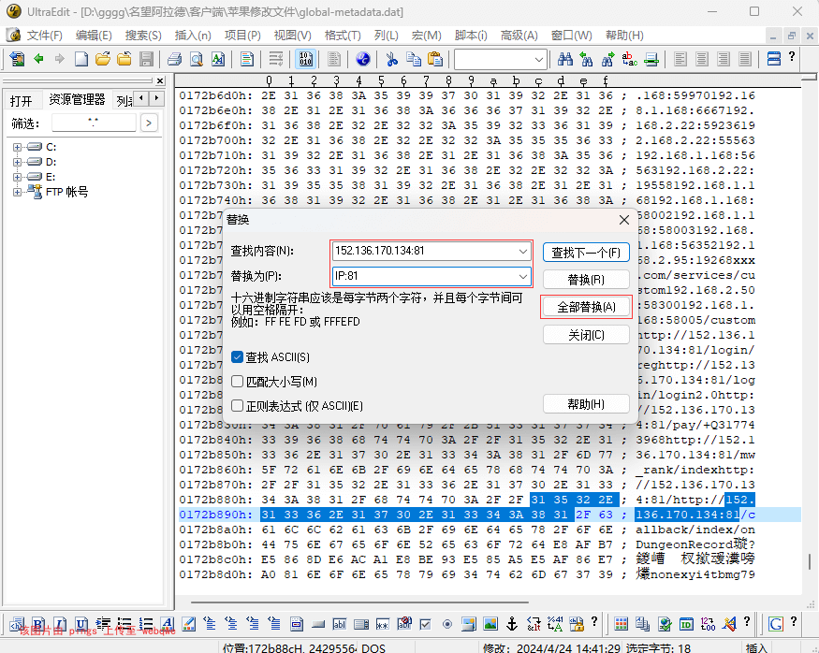Viewport: 819px width, 653px height.
Task: Click the 替换(R) button
Action: pyautogui.click(x=586, y=280)
